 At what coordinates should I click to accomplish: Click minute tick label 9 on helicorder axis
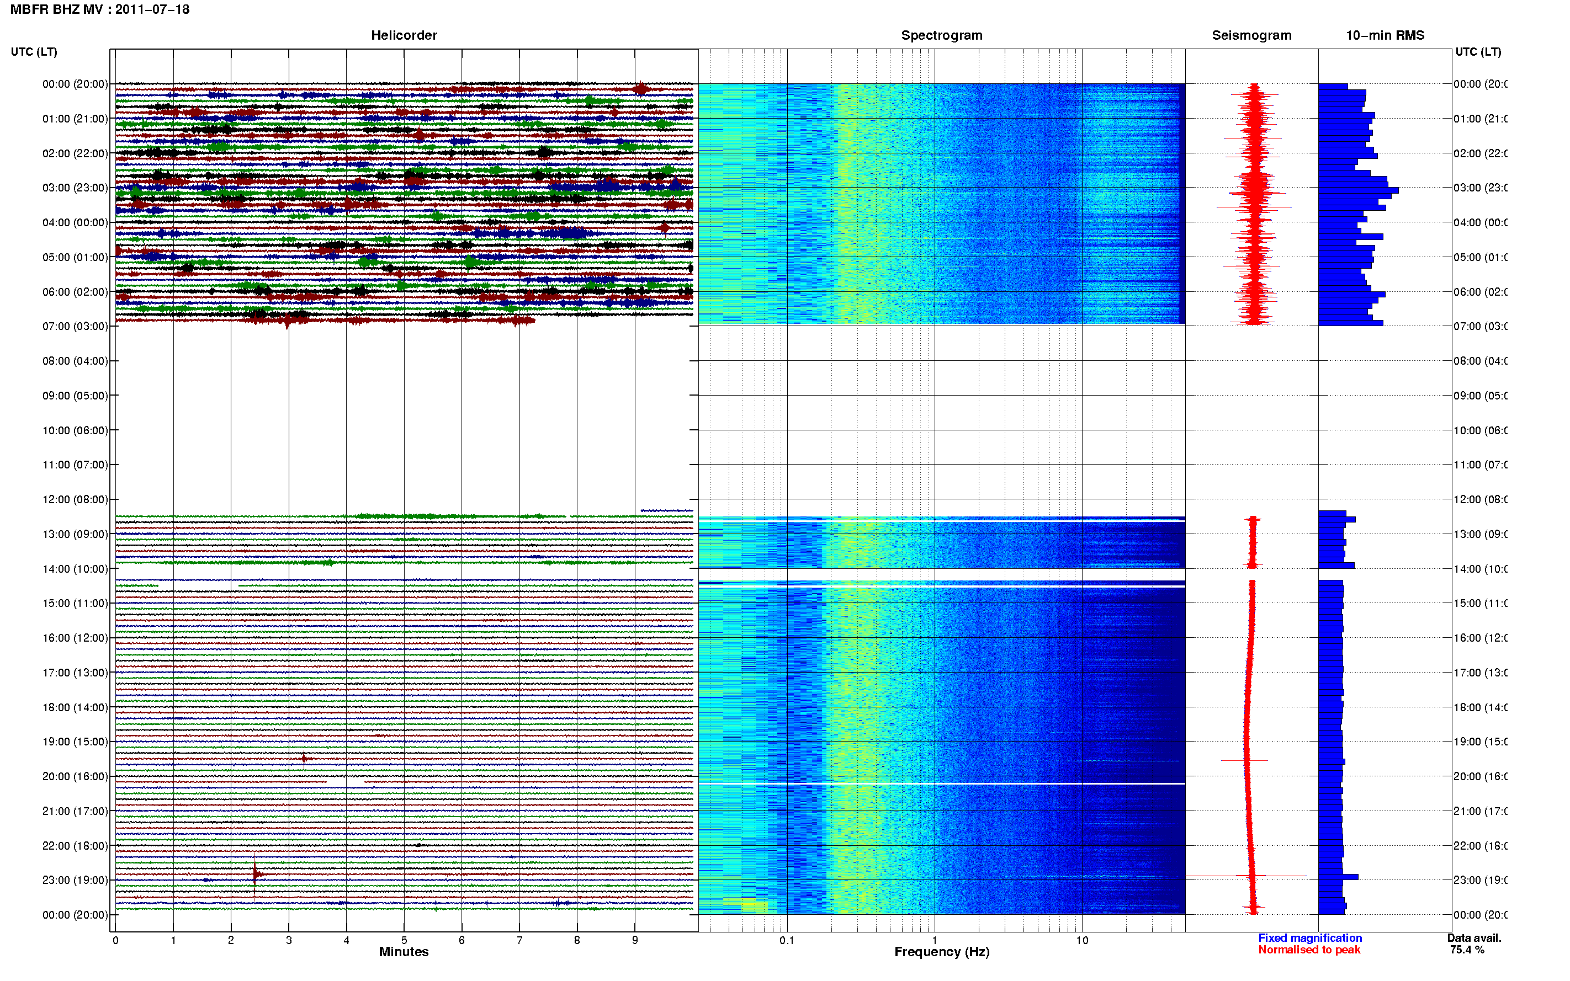click(635, 940)
